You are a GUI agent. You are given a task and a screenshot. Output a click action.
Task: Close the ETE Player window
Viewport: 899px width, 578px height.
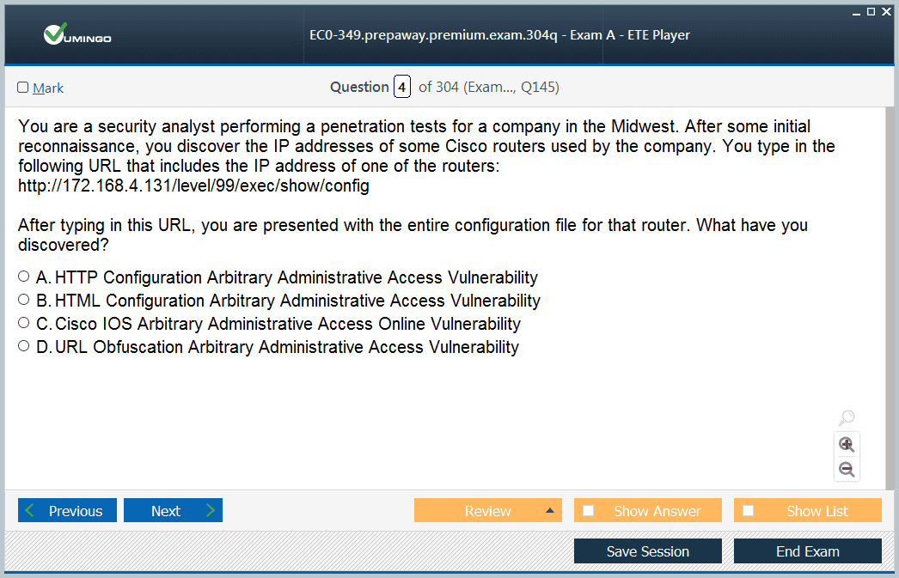tap(885, 11)
